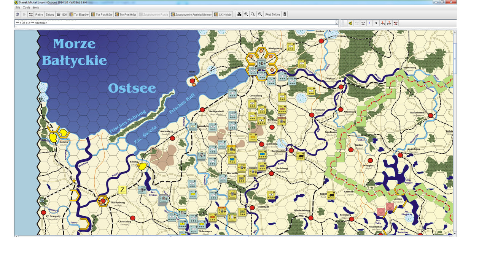Open the zoom level selection dropdown
487x263 pixels.
(253, 14)
